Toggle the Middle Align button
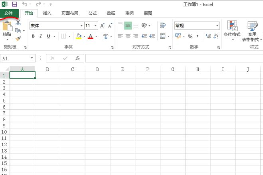 [x=128, y=26]
